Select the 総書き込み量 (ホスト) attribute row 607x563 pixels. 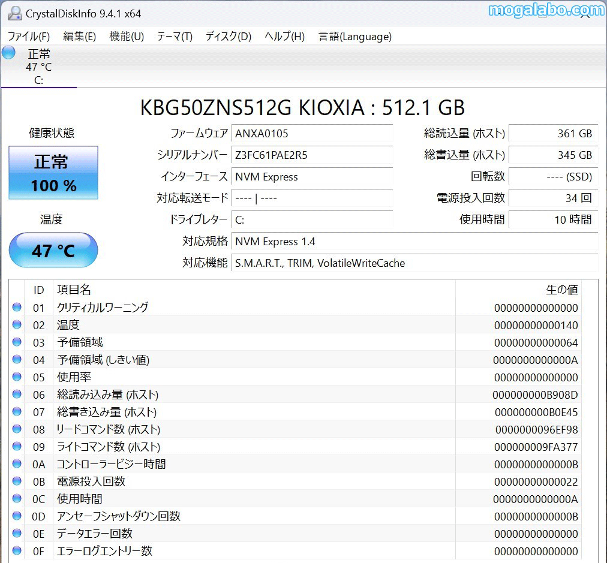coord(240,412)
